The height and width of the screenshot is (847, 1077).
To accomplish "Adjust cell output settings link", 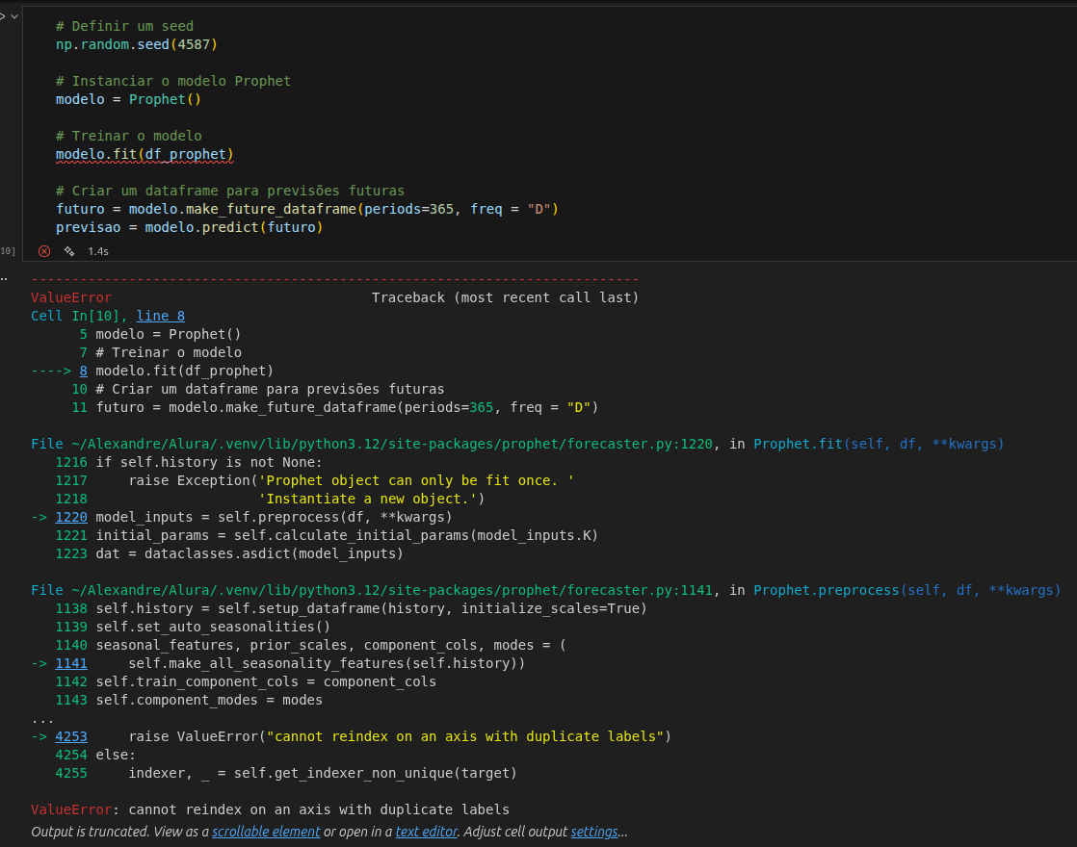I will point(594,832).
